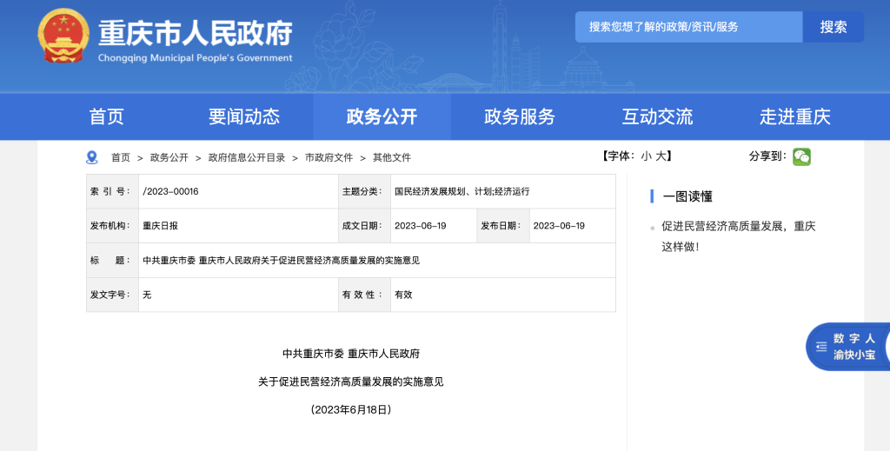The width and height of the screenshot is (890, 451).
Task: Click the national emblem logo
Action: [x=63, y=36]
